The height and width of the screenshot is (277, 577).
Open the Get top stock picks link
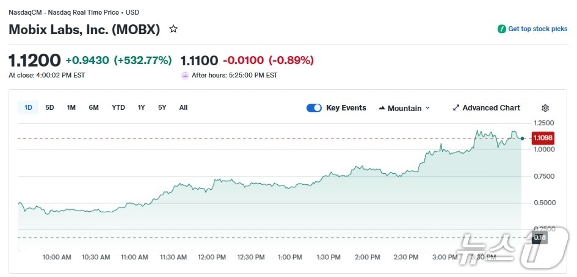click(537, 29)
